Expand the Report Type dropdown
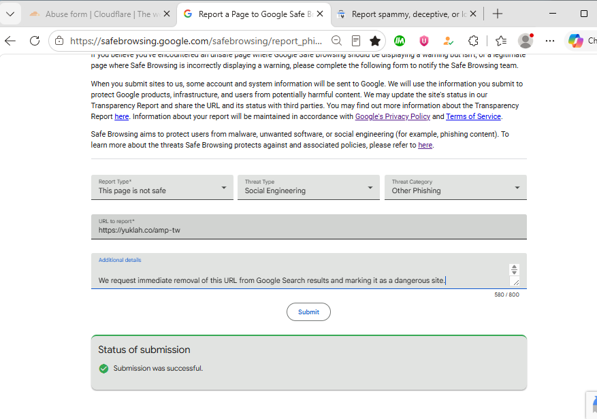Image resolution: width=597 pixels, height=419 pixels. (x=162, y=187)
